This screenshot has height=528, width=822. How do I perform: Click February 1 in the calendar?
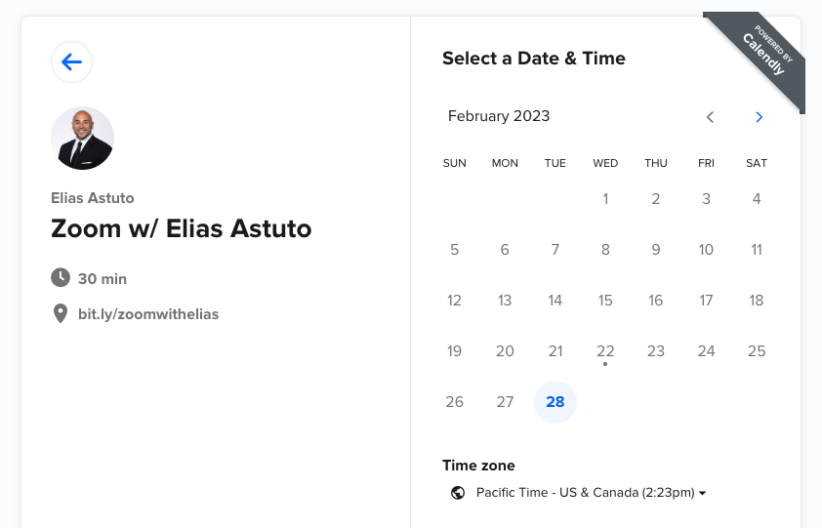coord(605,199)
